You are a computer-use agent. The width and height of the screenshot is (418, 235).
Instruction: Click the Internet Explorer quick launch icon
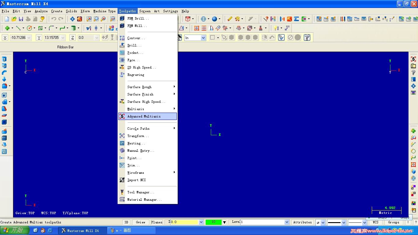pyautogui.click(x=50, y=230)
